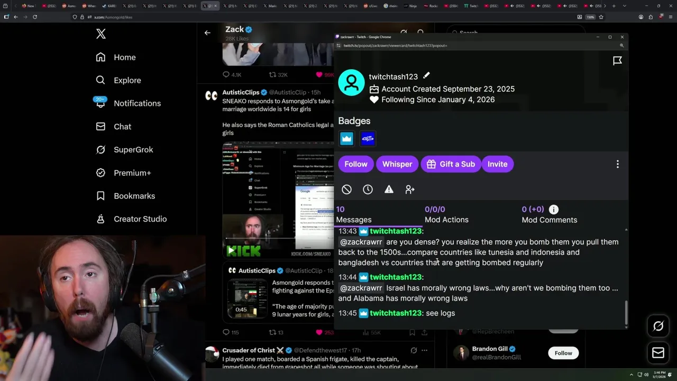Click the add moderator person icon
The height and width of the screenshot is (381, 677).
(x=410, y=189)
